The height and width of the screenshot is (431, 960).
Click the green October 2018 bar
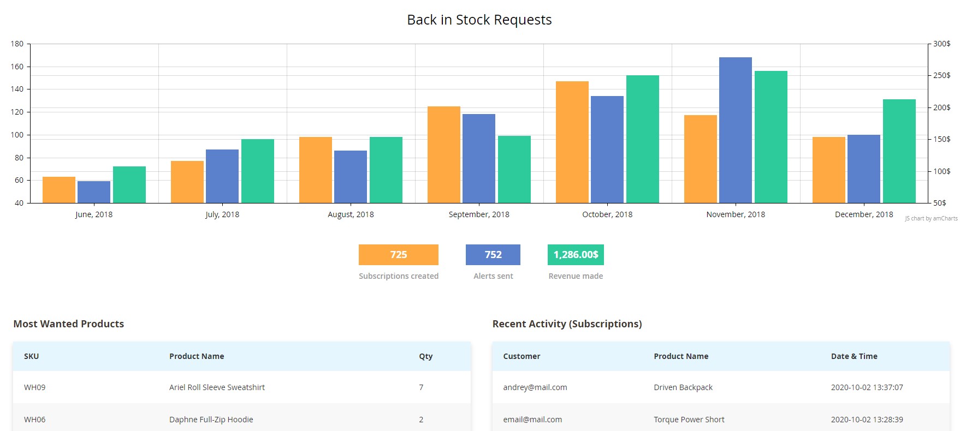pyautogui.click(x=643, y=139)
